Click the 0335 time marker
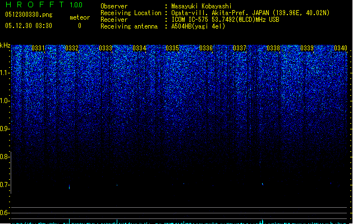The image size is (353, 224). (172, 48)
